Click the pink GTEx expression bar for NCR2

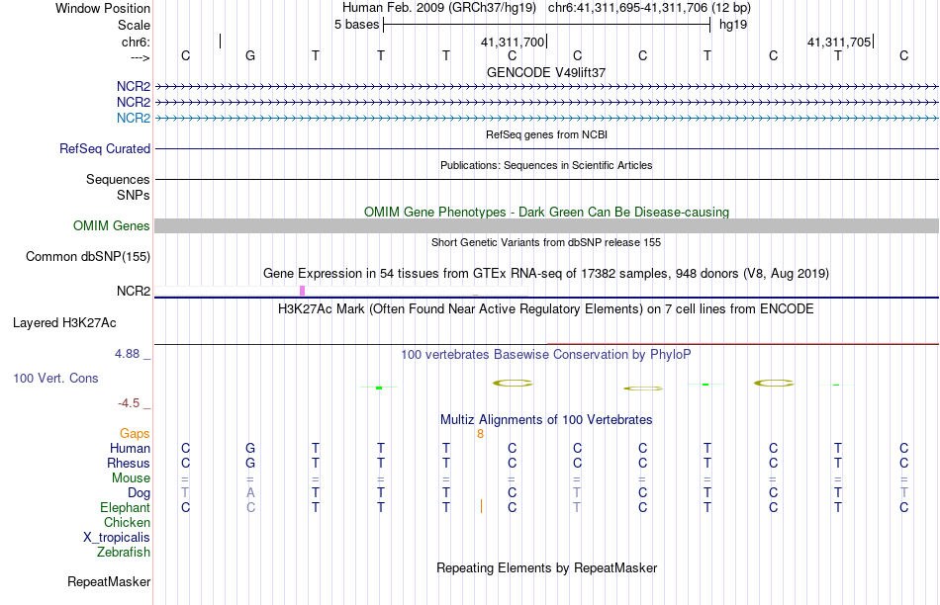[302, 291]
